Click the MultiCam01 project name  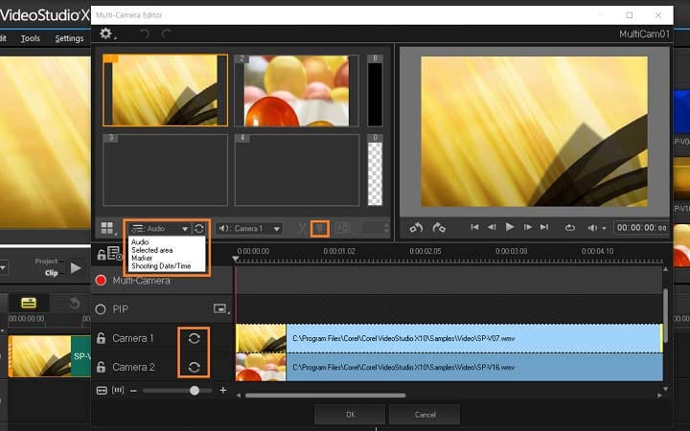[x=644, y=34]
